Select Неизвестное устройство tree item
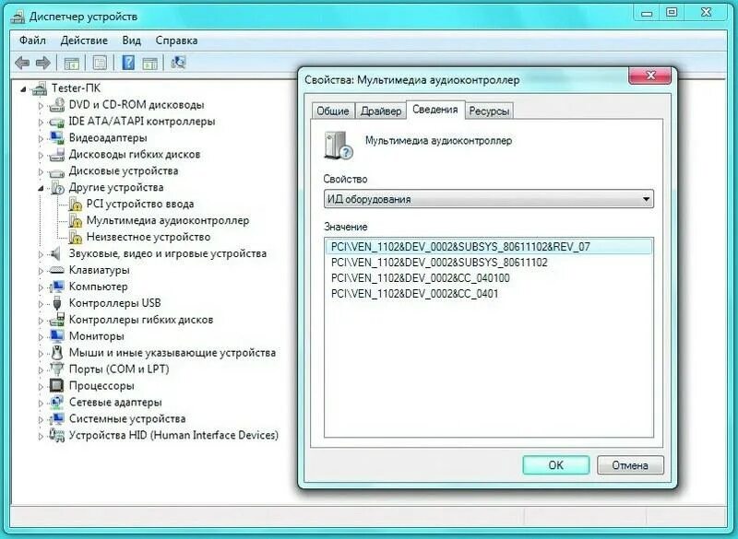 (x=149, y=238)
